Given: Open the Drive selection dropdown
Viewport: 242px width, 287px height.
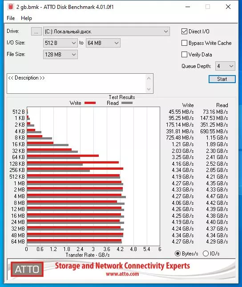Looking at the screenshot, I should pyautogui.click(x=106, y=32).
